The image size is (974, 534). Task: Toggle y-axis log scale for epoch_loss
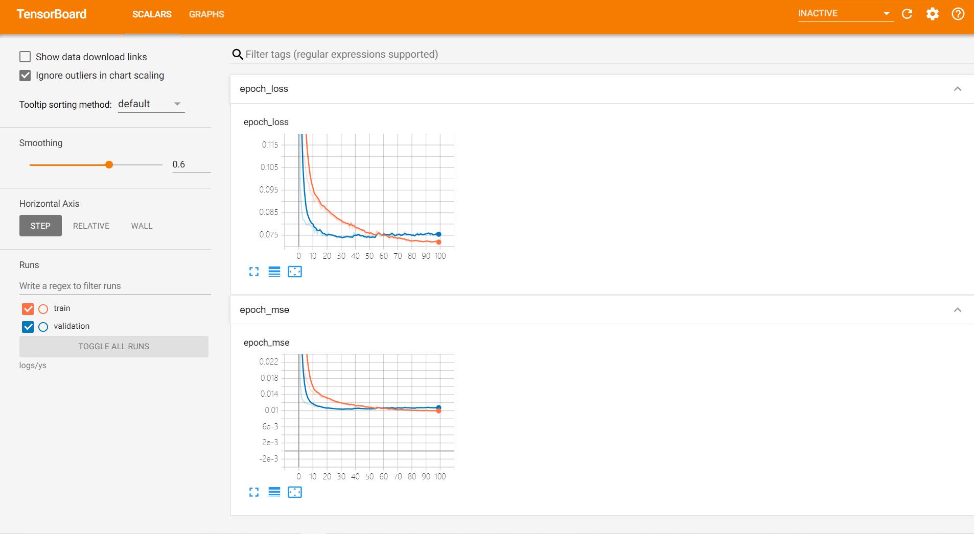pos(274,272)
